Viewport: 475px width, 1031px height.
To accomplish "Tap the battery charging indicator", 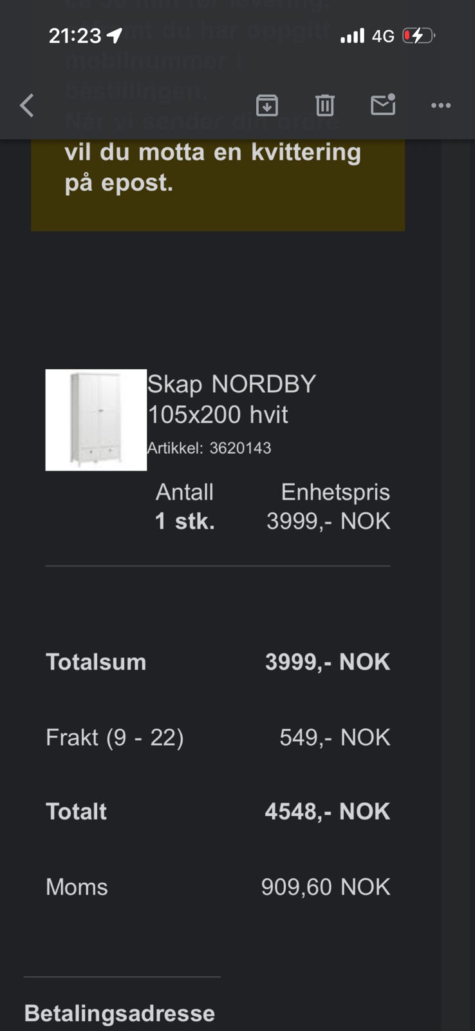I will [418, 35].
